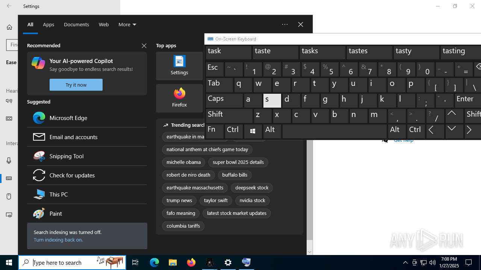Select 'nvidia stock' trending search
This screenshot has width=481, height=270.
coord(253,200)
